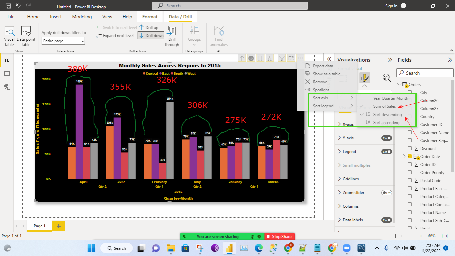Click the filter funnel icon on the visual
The image size is (455, 256).
pyautogui.click(x=282, y=58)
